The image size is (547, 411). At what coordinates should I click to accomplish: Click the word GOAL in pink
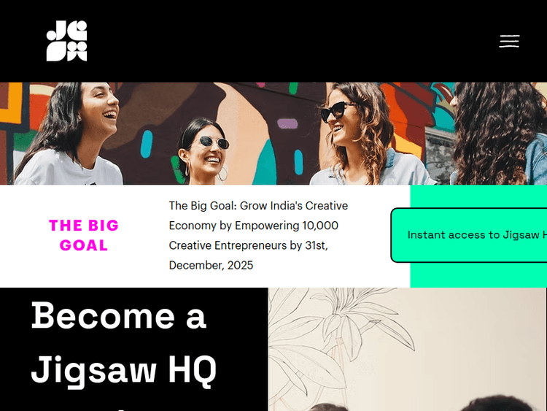point(84,245)
